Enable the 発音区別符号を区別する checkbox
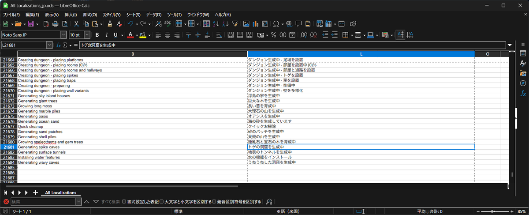The height and width of the screenshot is (215, 529). coord(214,202)
